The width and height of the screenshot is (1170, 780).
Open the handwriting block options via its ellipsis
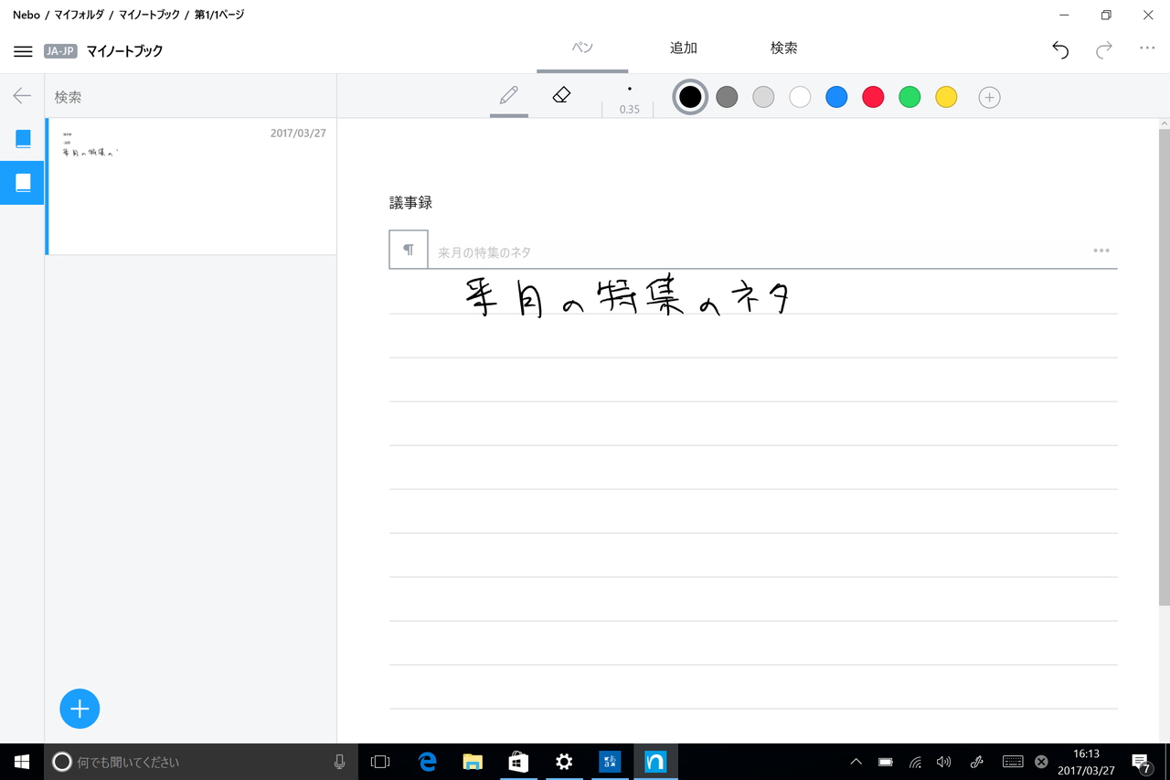click(1101, 250)
